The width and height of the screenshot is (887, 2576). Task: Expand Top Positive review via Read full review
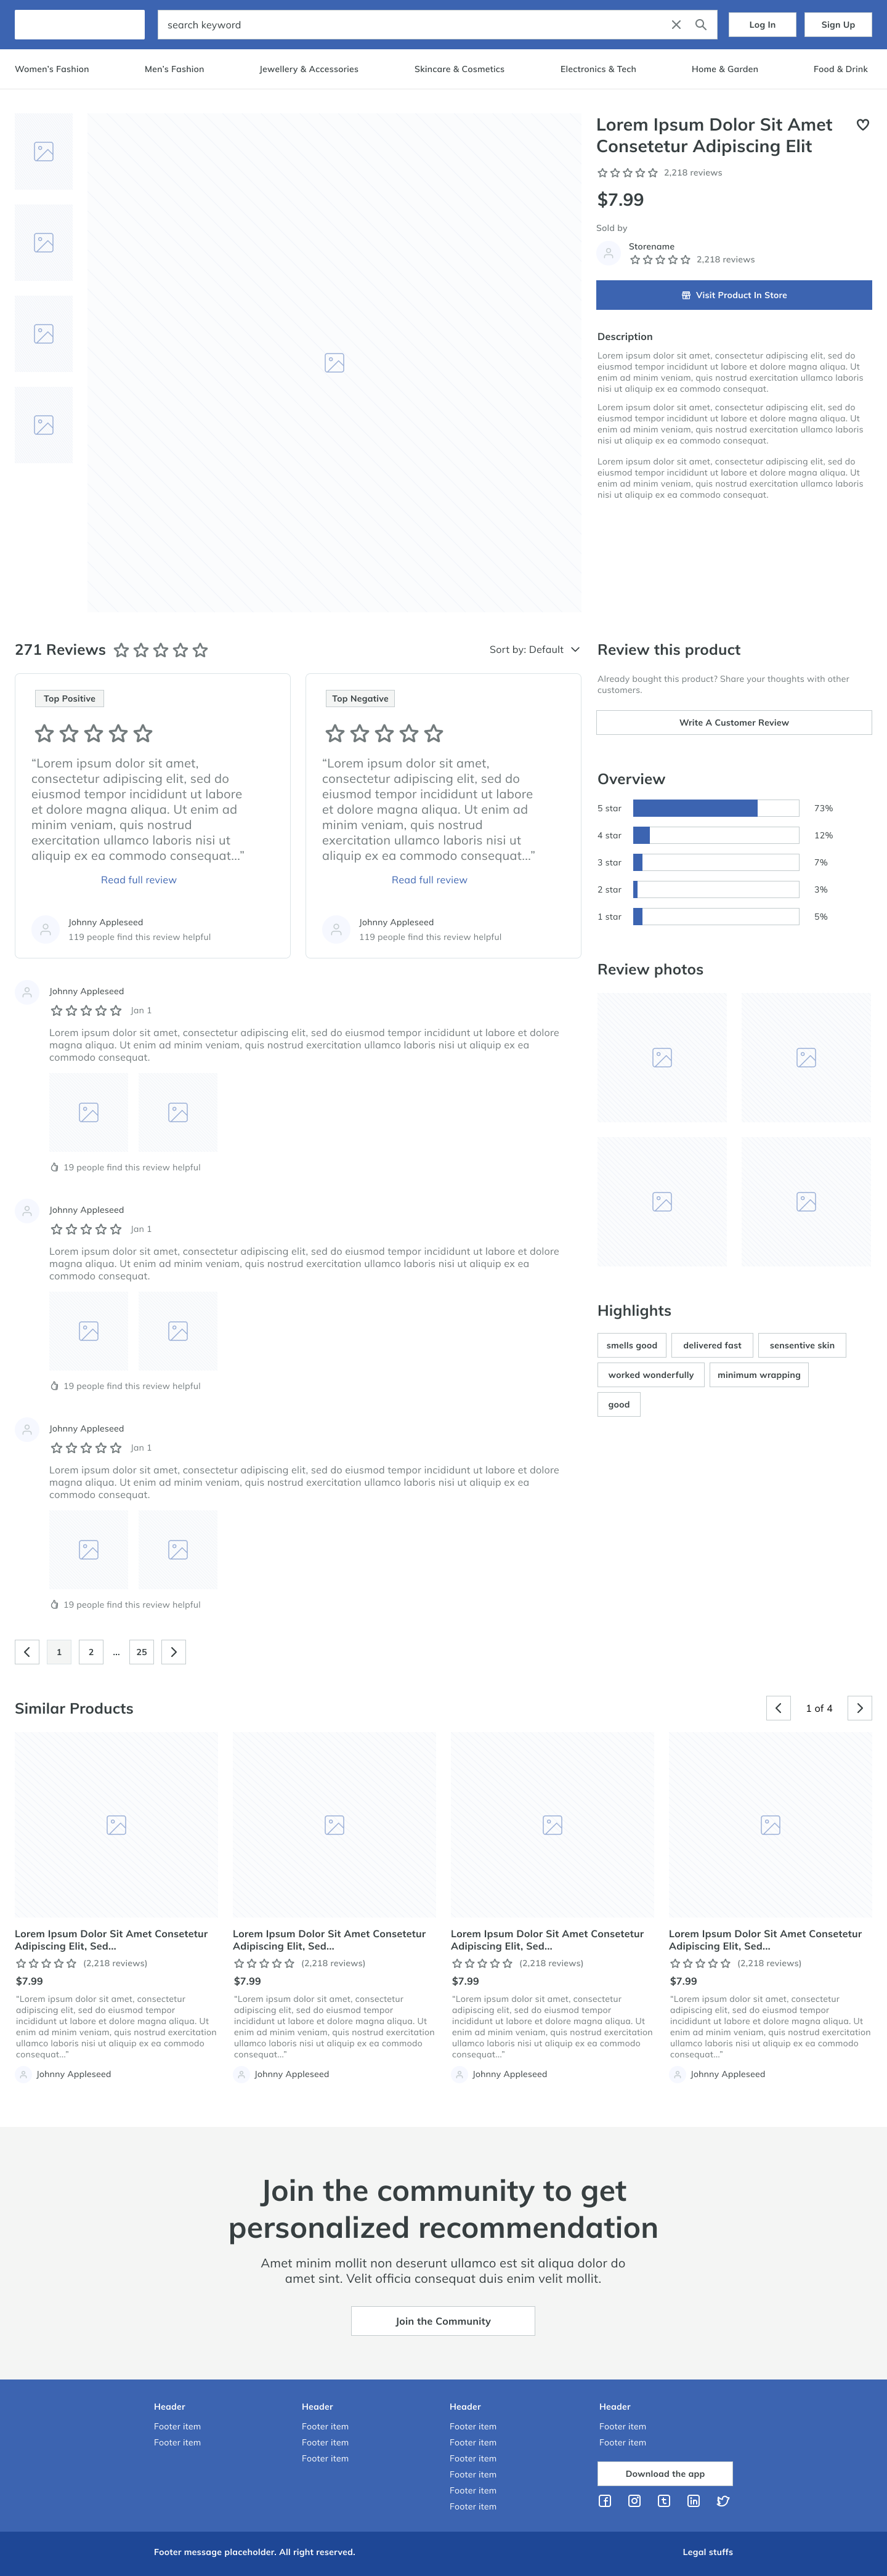(x=139, y=880)
